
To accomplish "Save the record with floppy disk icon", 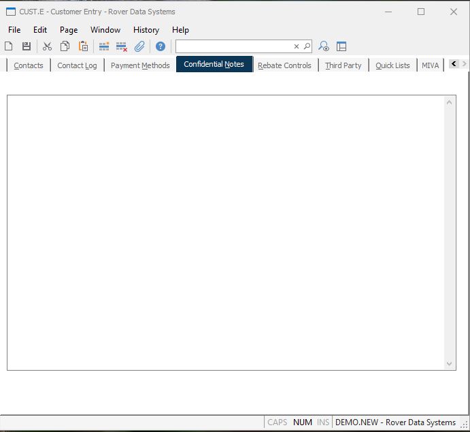I will (27, 46).
